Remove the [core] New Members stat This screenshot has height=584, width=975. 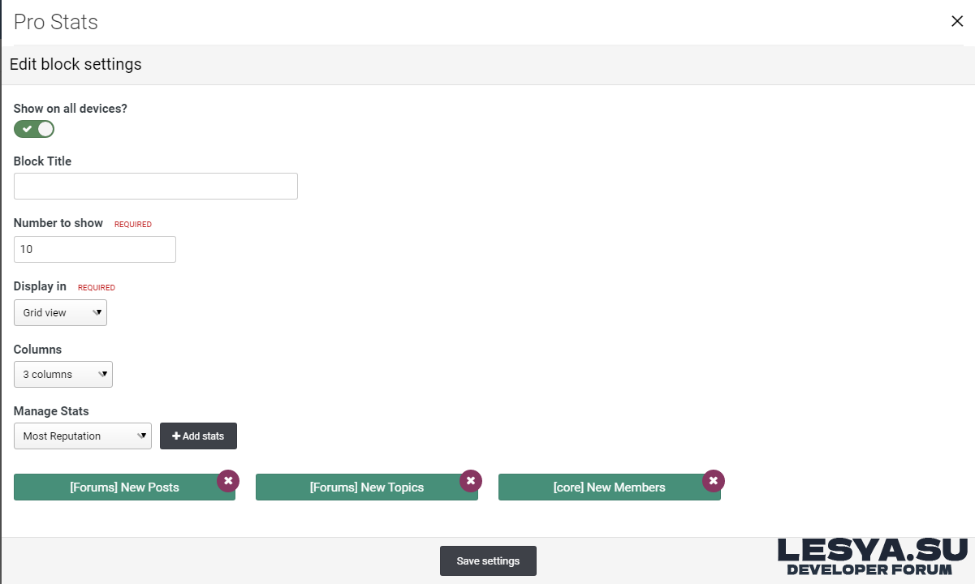(713, 481)
